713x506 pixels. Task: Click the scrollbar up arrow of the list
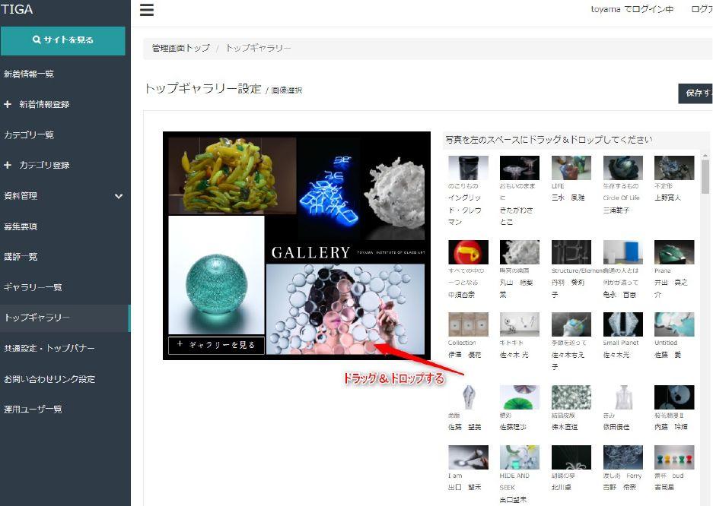[705, 156]
